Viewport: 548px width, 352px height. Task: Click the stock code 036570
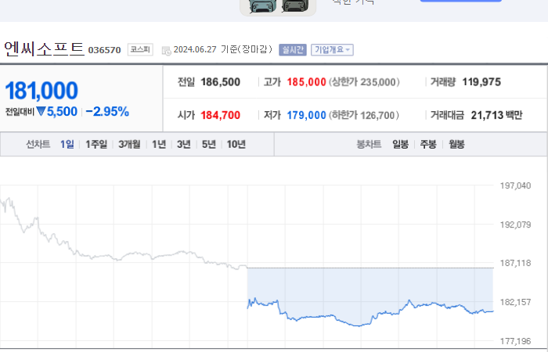(104, 50)
